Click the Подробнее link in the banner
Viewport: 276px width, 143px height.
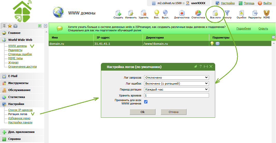tap(243, 29)
